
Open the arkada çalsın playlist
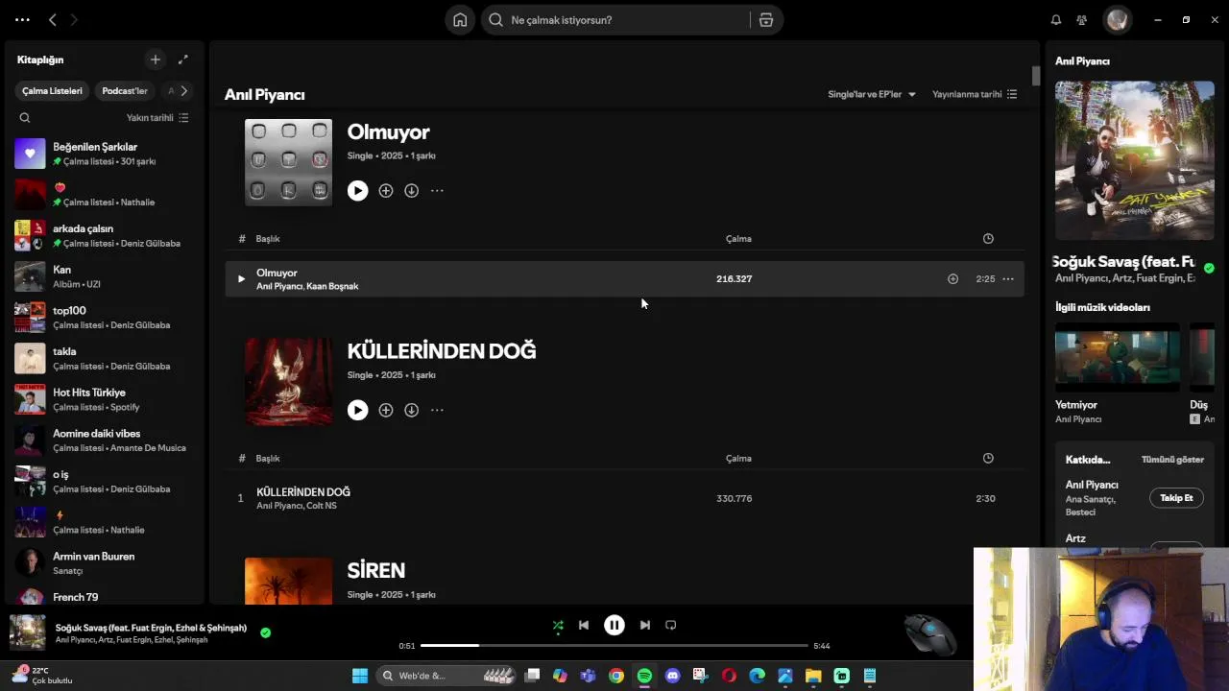[x=104, y=235]
